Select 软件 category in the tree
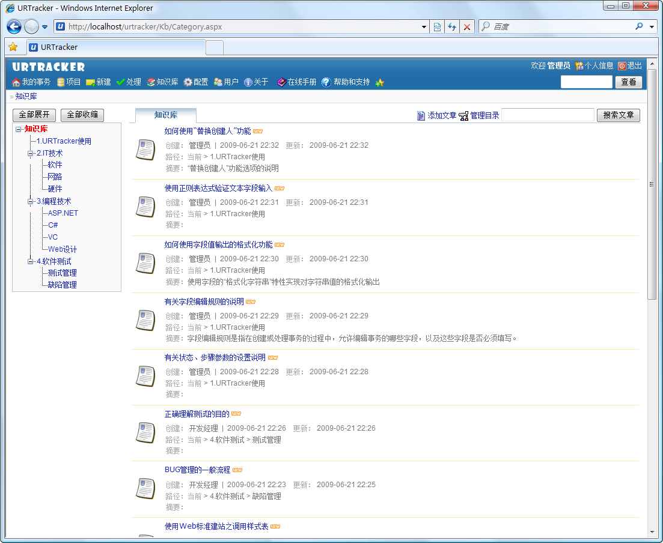 (x=55, y=165)
